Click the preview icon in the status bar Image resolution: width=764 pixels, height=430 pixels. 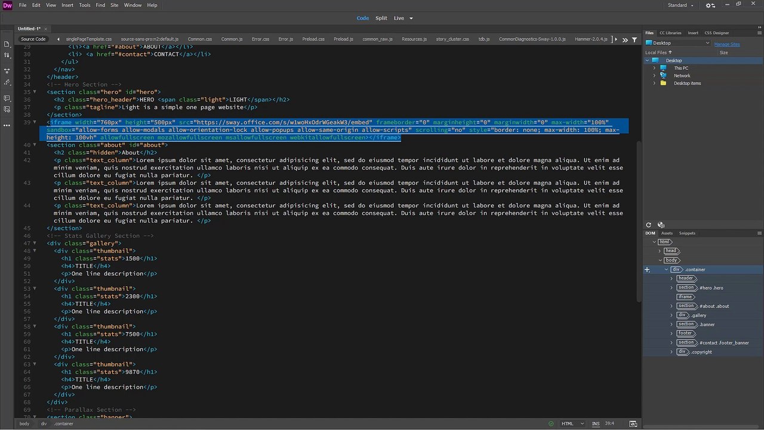[633, 424]
